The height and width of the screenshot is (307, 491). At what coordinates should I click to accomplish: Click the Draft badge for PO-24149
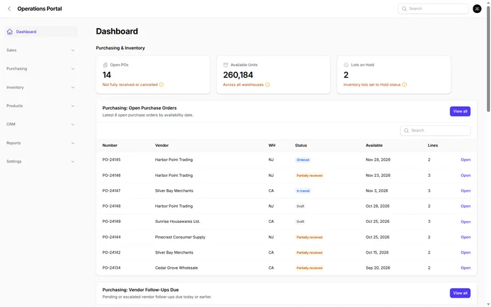300,222
